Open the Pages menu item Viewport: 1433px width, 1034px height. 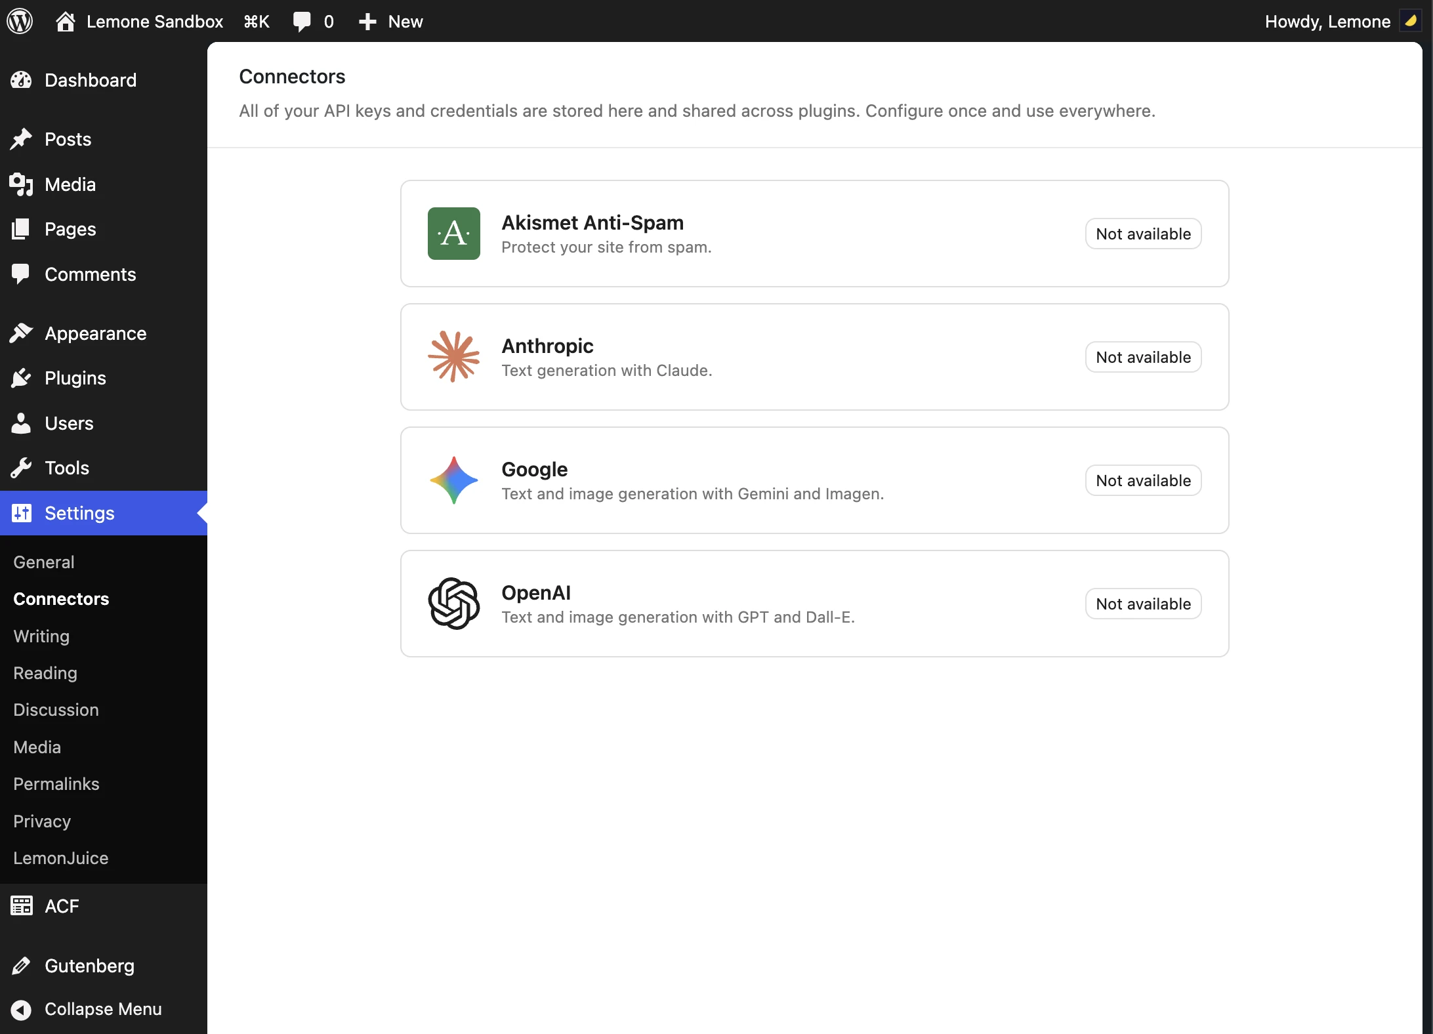[104, 229]
